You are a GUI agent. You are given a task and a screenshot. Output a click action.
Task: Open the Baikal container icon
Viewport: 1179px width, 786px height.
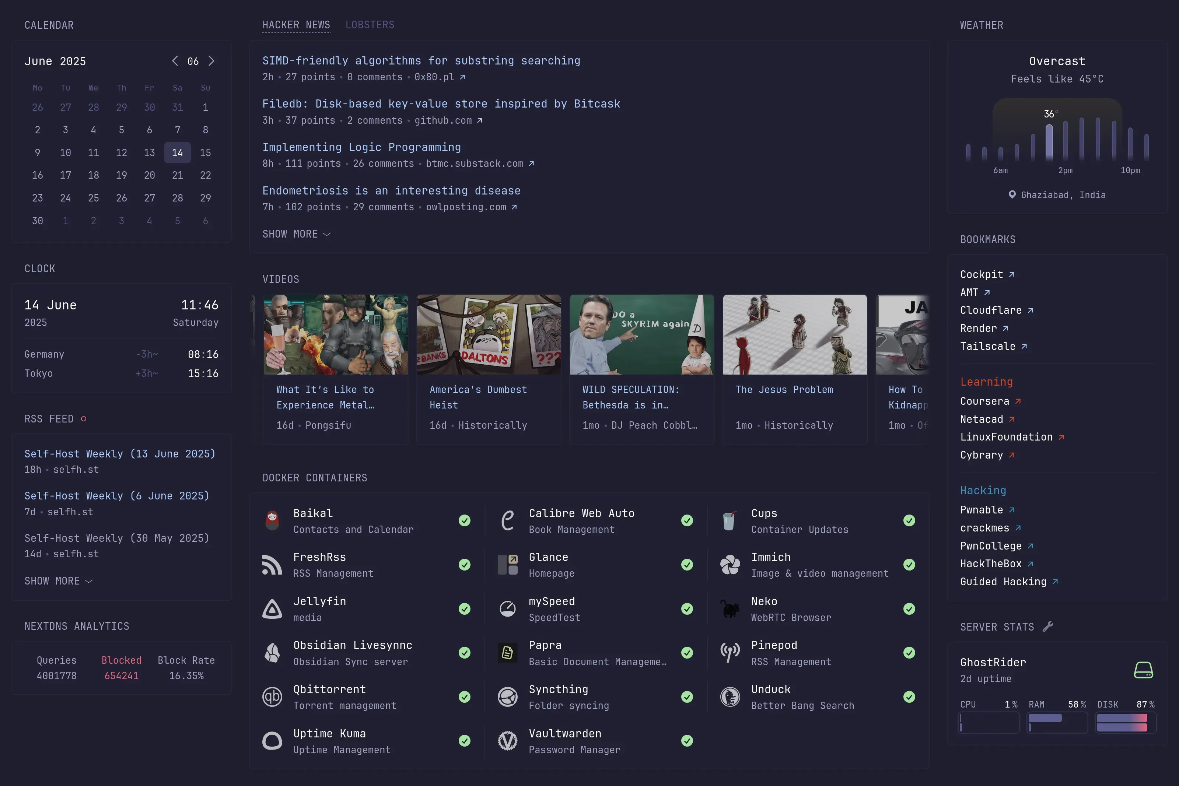(x=272, y=521)
